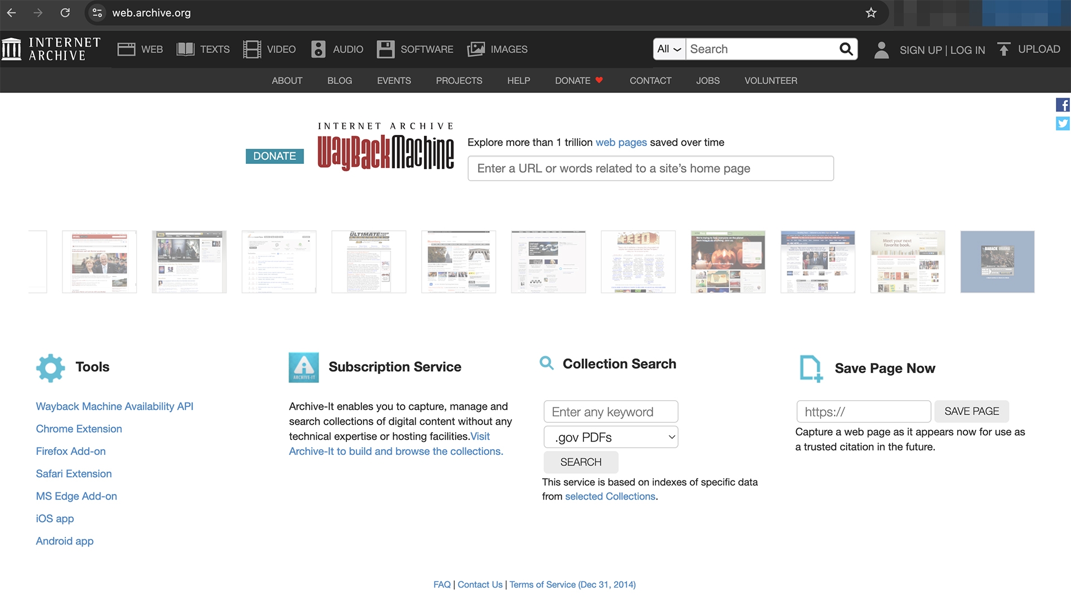The height and width of the screenshot is (597, 1071).
Task: Open the Audio speaker icon
Action: pos(318,49)
